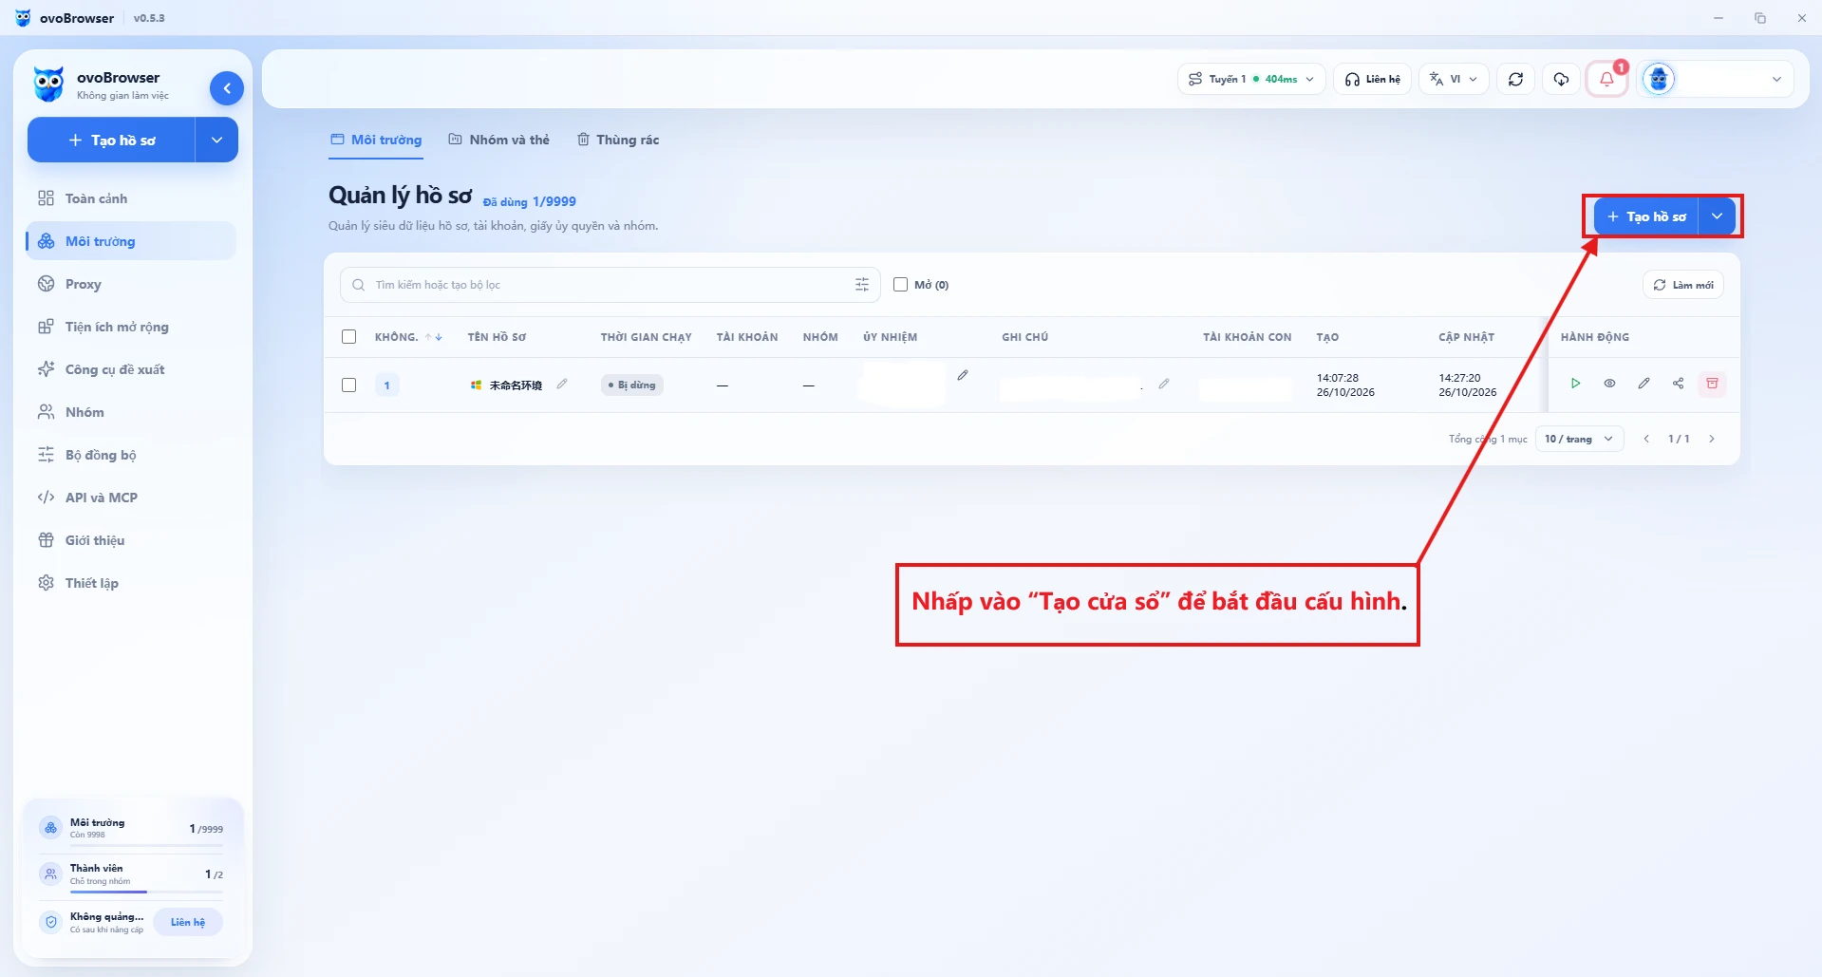The height and width of the screenshot is (977, 1822).
Task: Edit the ỦY NHIỆM pencil icon
Action: coord(963,375)
